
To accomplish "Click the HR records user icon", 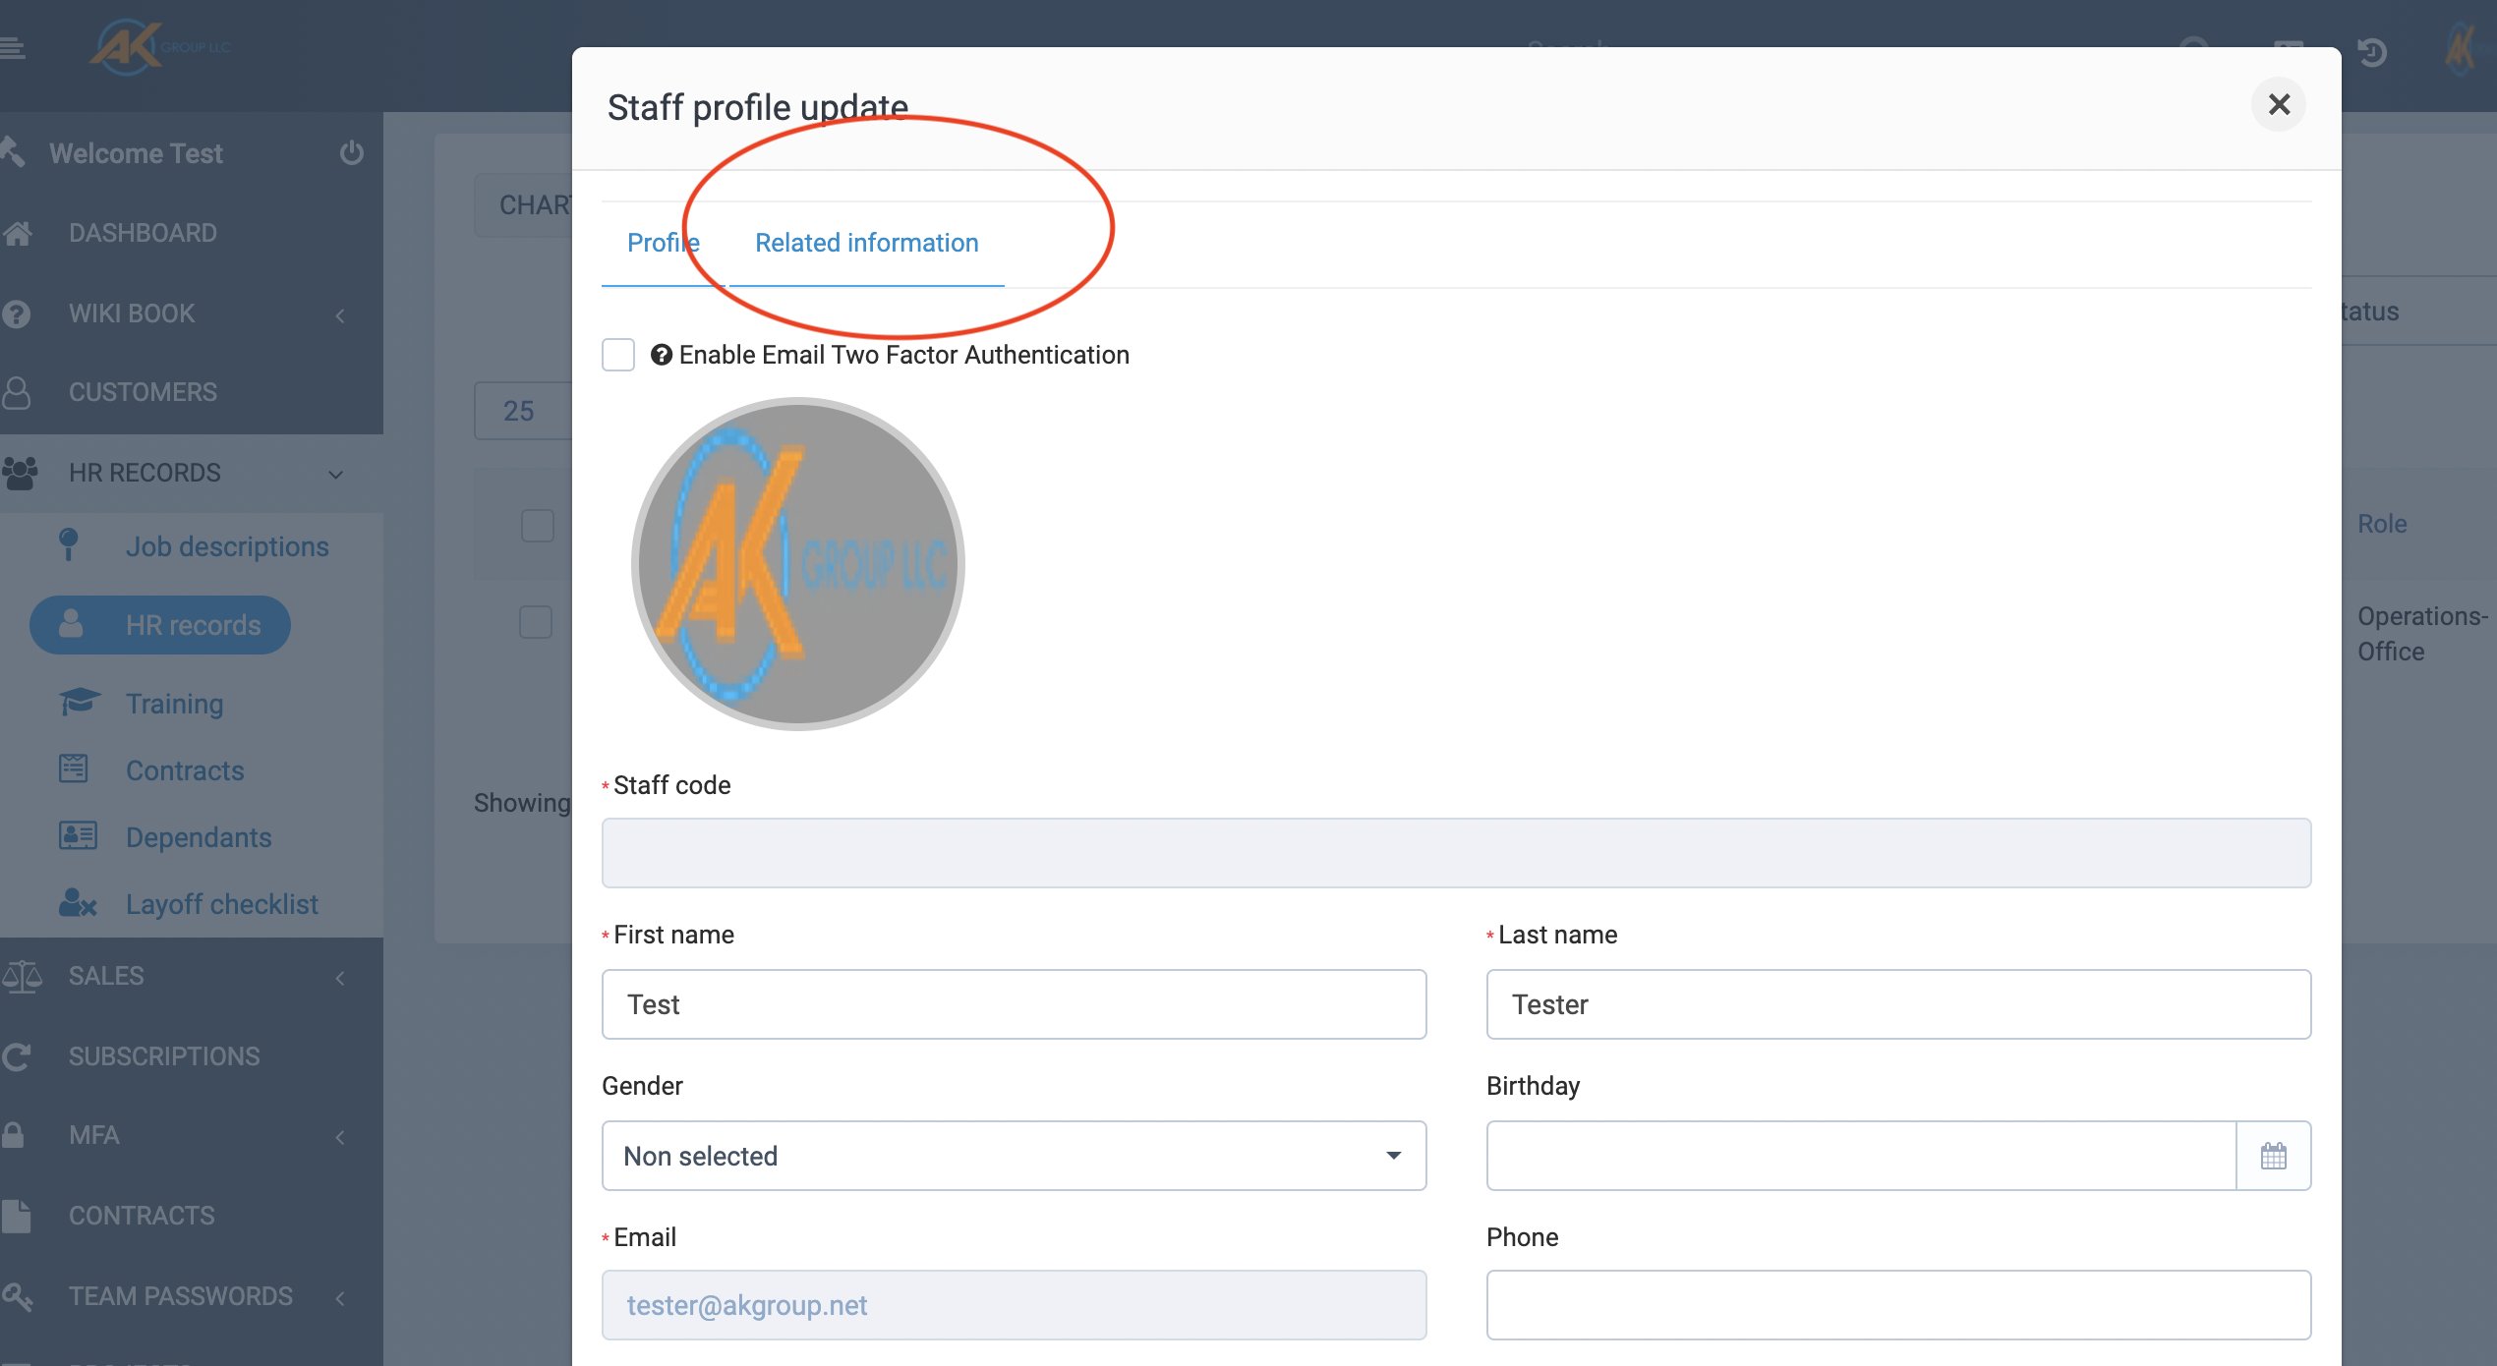I will pyautogui.click(x=71, y=623).
